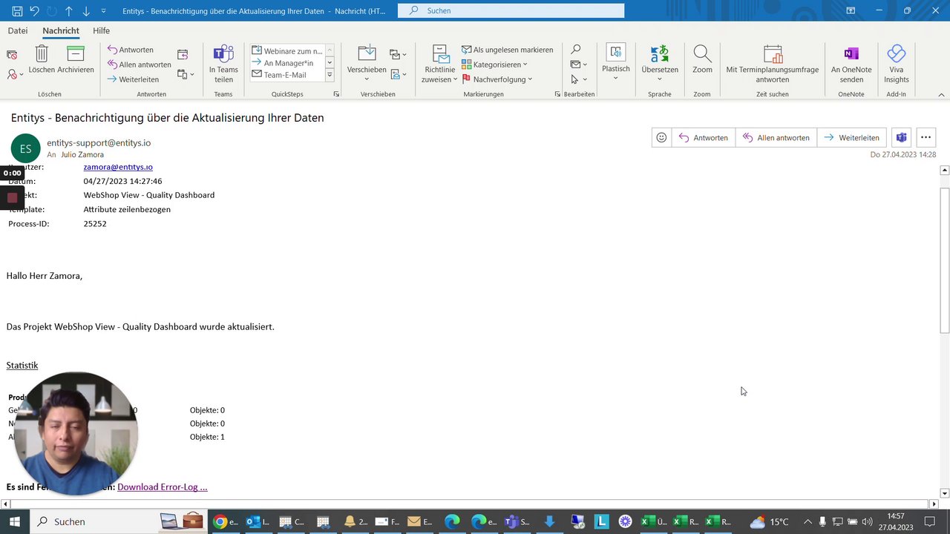Share message with In Teams teilen
950x534 pixels.
pos(223,64)
